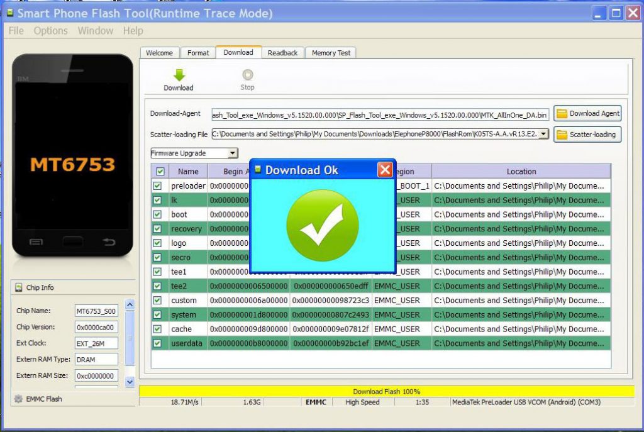Image resolution: width=644 pixels, height=432 pixels.
Task: Select the userdata begin address 0x00000000b8000000
Action: point(248,343)
